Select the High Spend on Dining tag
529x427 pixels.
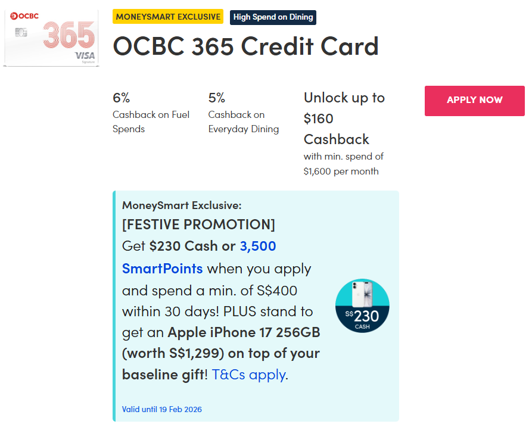click(x=273, y=17)
